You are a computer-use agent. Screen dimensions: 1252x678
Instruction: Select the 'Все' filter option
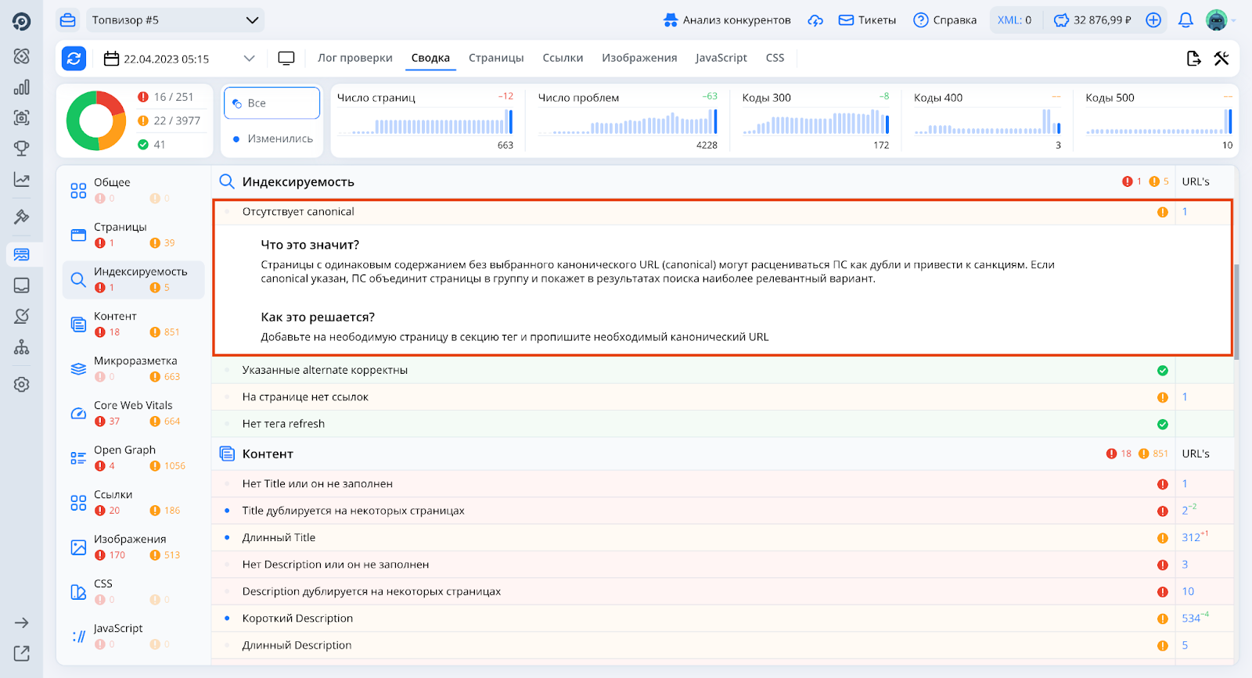pos(272,103)
